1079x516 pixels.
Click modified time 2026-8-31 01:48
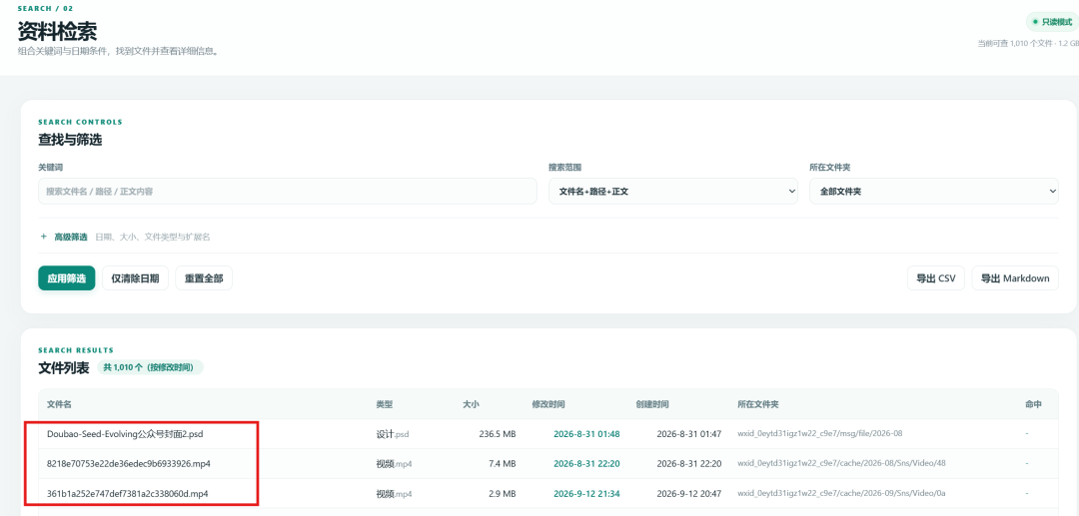[x=586, y=434]
